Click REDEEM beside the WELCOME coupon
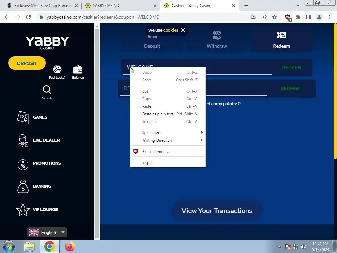 (292, 68)
